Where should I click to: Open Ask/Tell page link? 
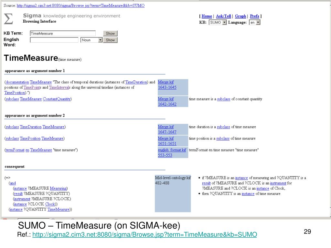pyautogui.click(x=223, y=16)
